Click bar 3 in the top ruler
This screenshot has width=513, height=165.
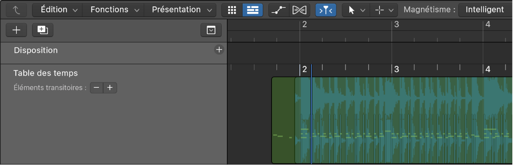(x=396, y=25)
